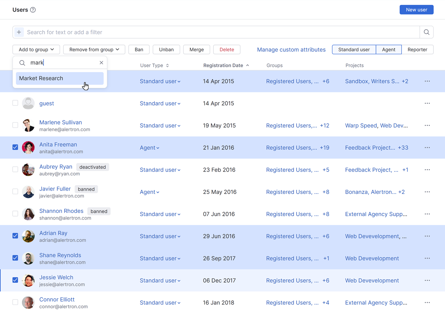The width and height of the screenshot is (445, 312).
Task: Clear the group search with the X icon
Action: [x=101, y=63]
